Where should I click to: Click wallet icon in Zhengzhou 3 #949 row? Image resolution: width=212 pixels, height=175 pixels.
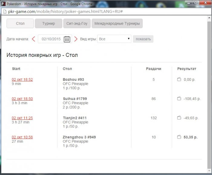pyautogui.click(x=179, y=137)
